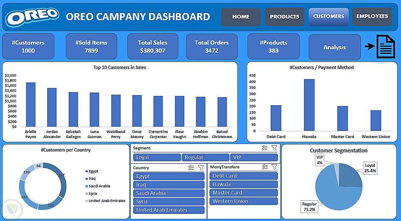Select the #Customers 1000 card
Image resolution: width=401 pixels, height=221 pixels.
[28, 46]
